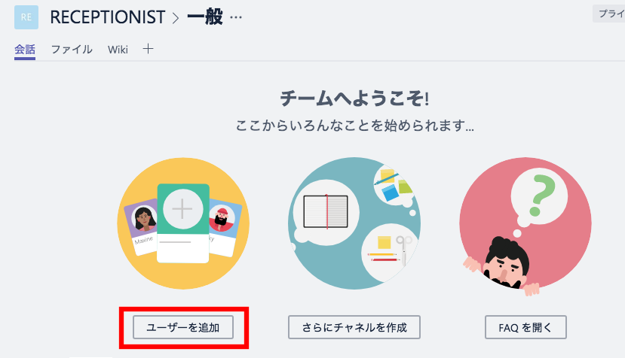The height and width of the screenshot is (358, 625).
Task: Click the open notebook illustration
Action: [x=326, y=211]
